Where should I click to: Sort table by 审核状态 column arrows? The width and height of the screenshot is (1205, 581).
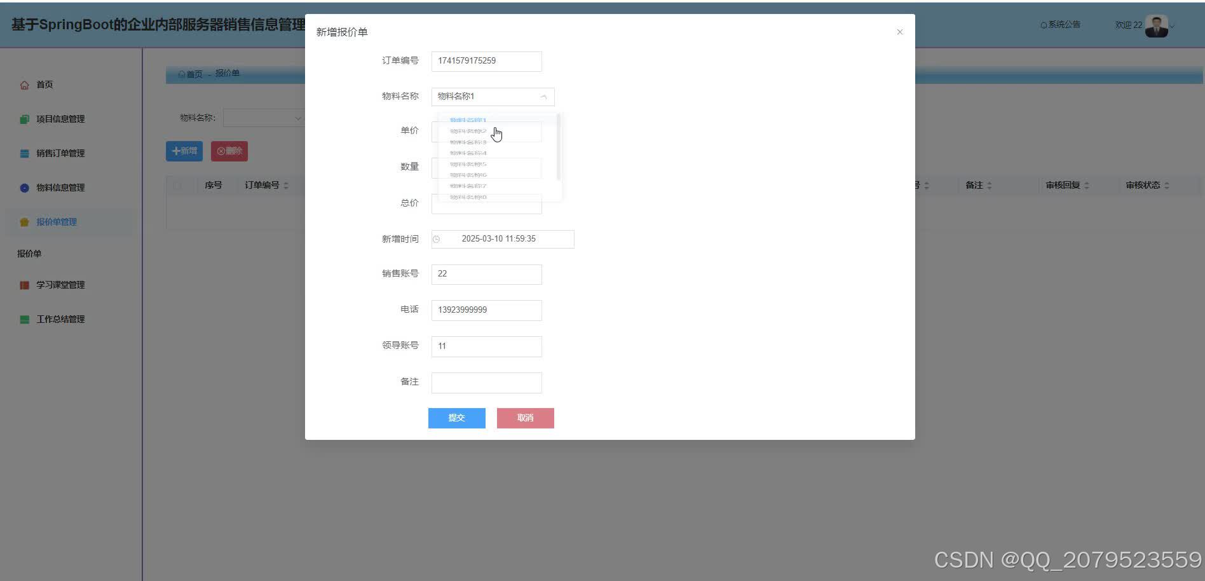1167,186
